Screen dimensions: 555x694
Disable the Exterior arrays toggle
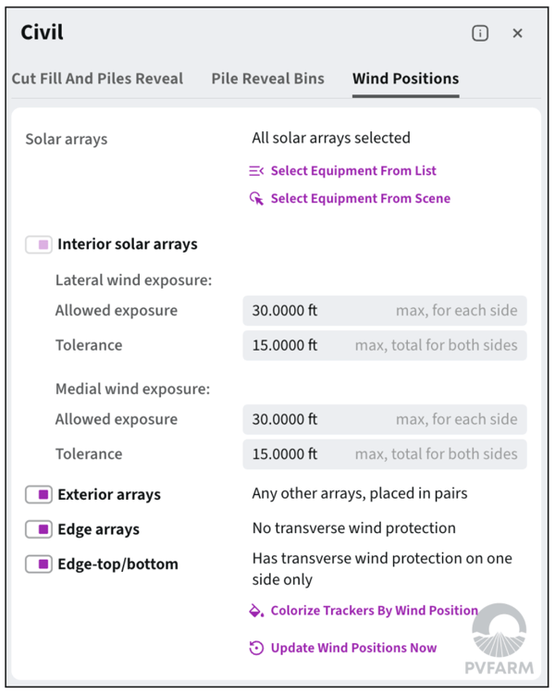39,495
